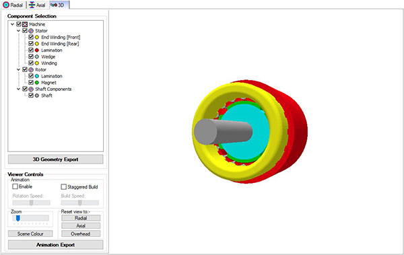Switch to the Axial tab

coord(37,5)
